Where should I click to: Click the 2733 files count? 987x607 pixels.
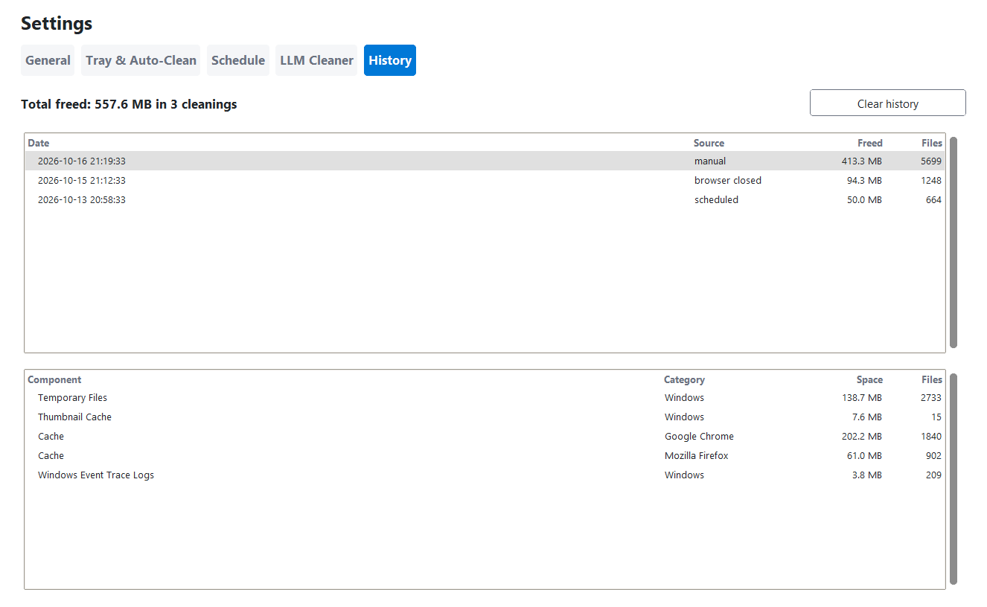[931, 397]
